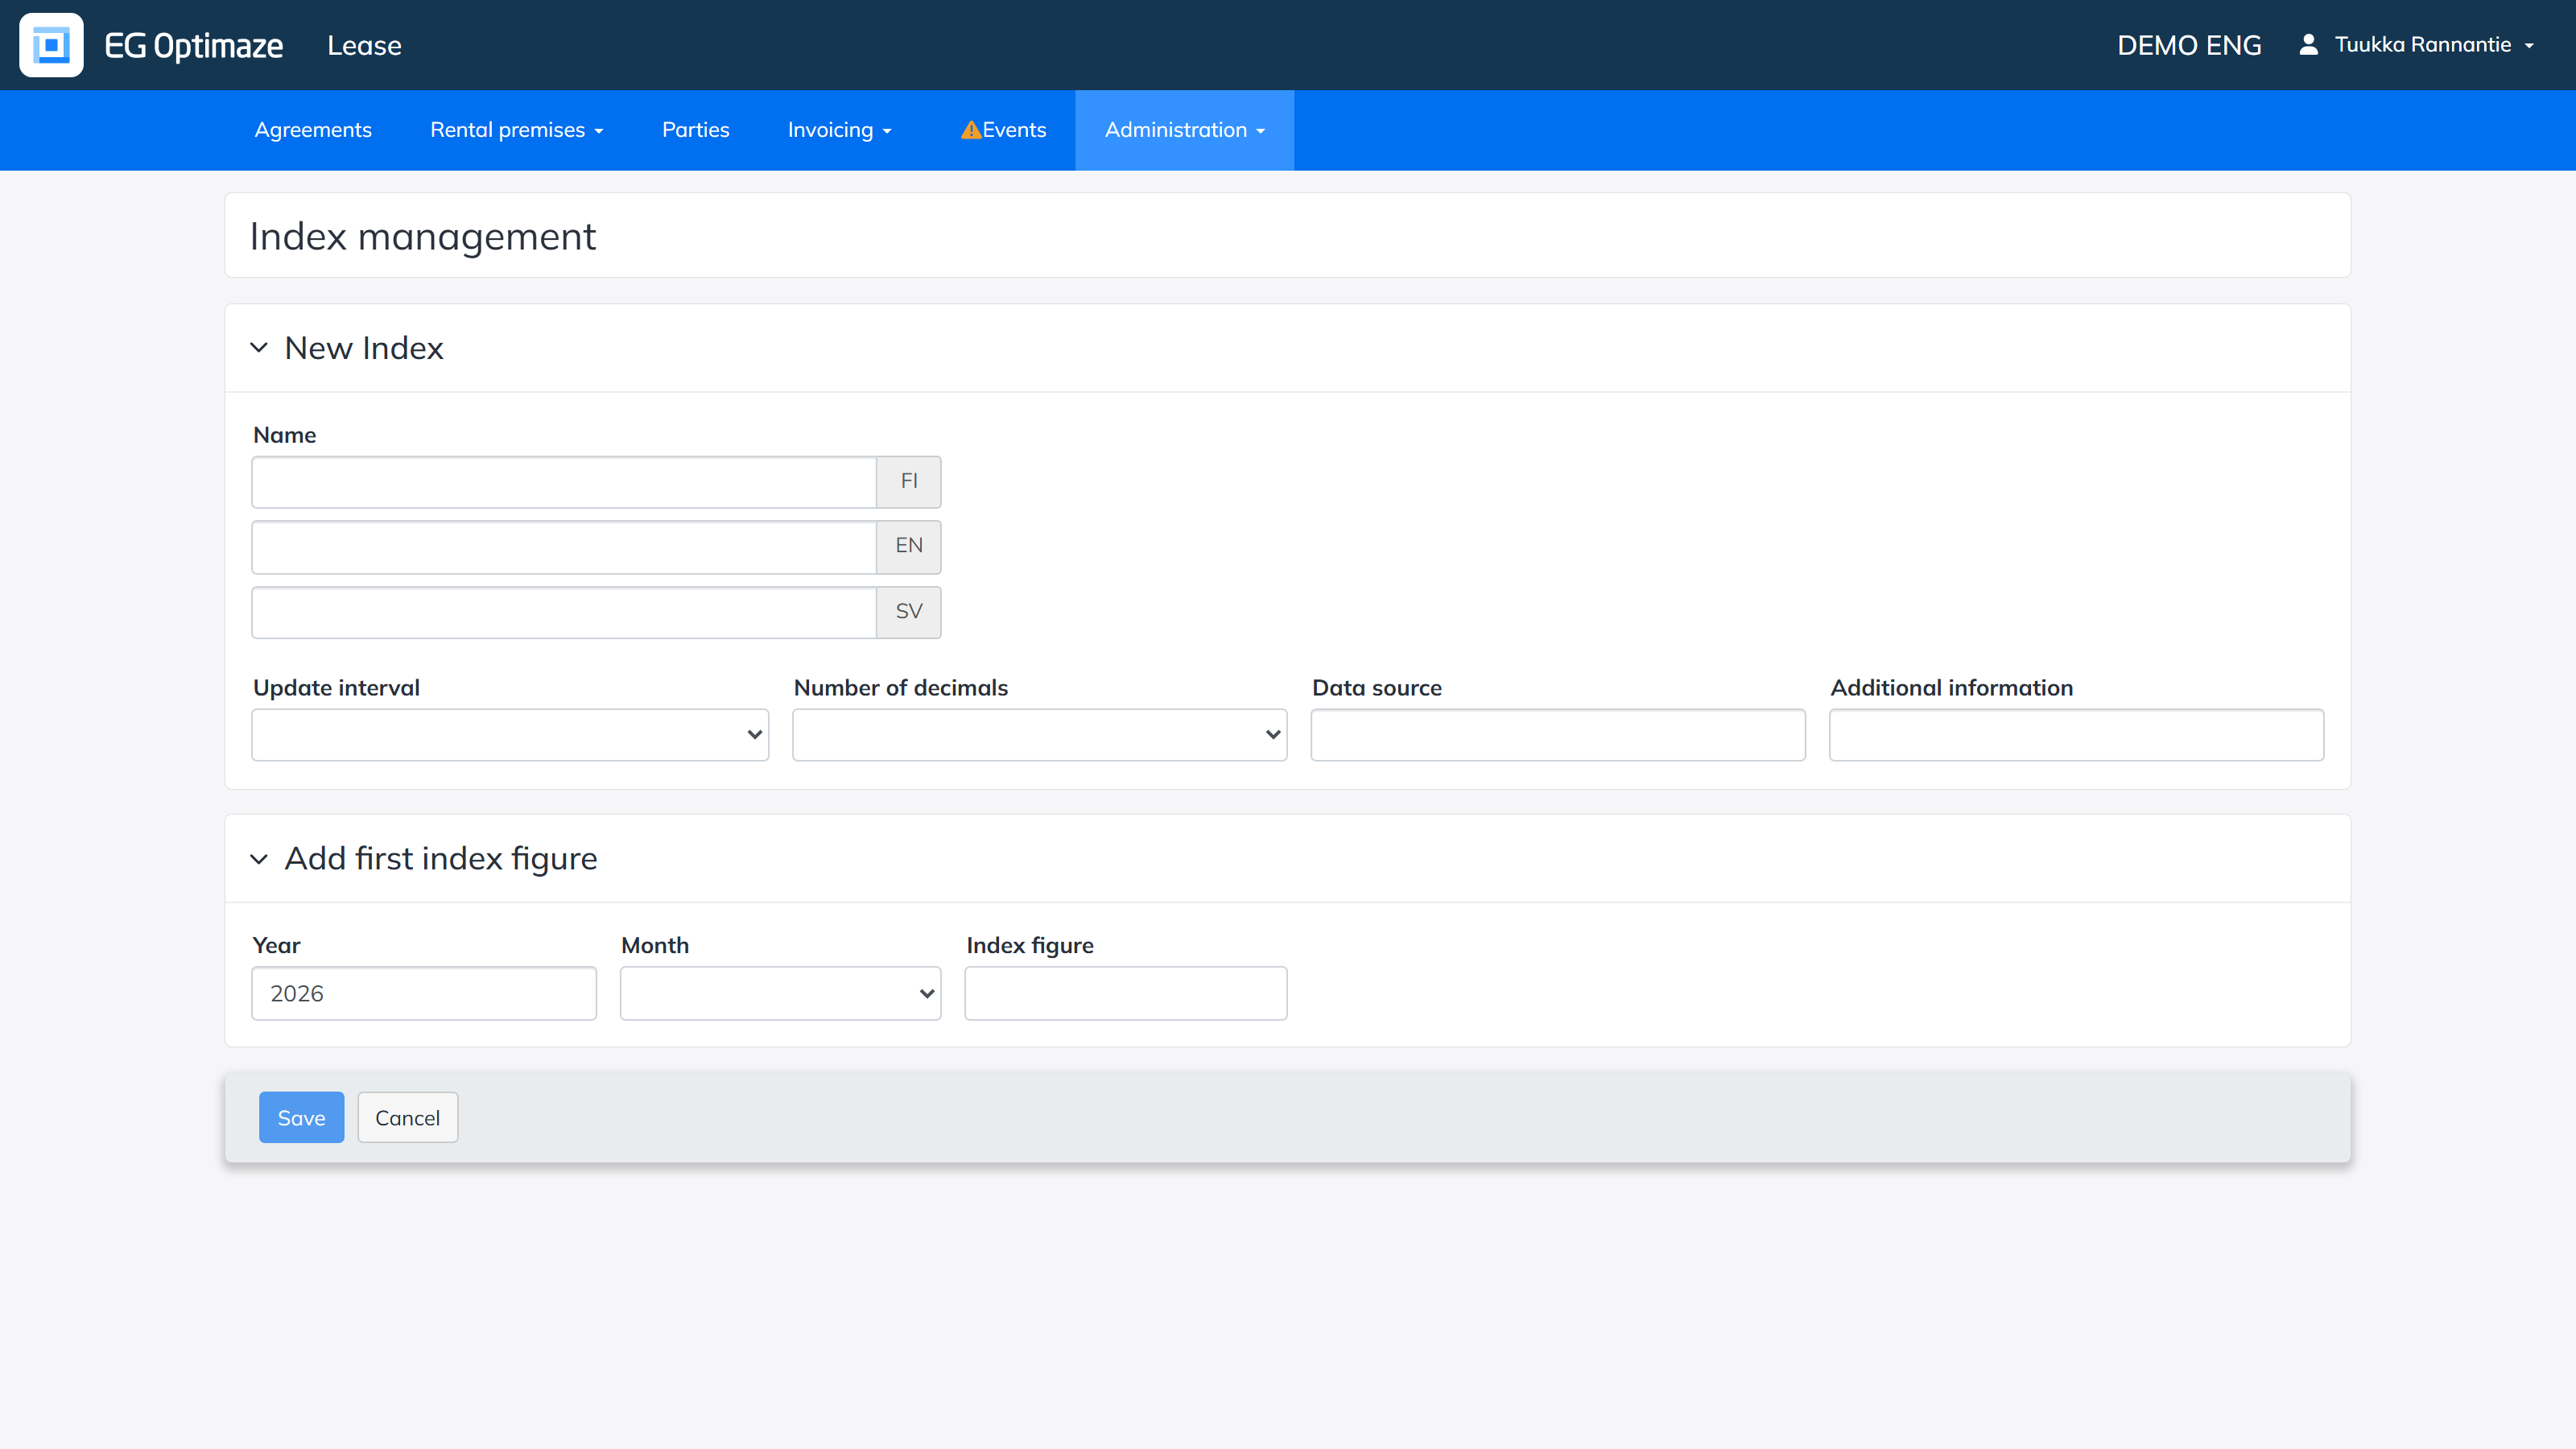Click the DEMO ENG environment label
Image resolution: width=2576 pixels, height=1449 pixels.
2189,45
